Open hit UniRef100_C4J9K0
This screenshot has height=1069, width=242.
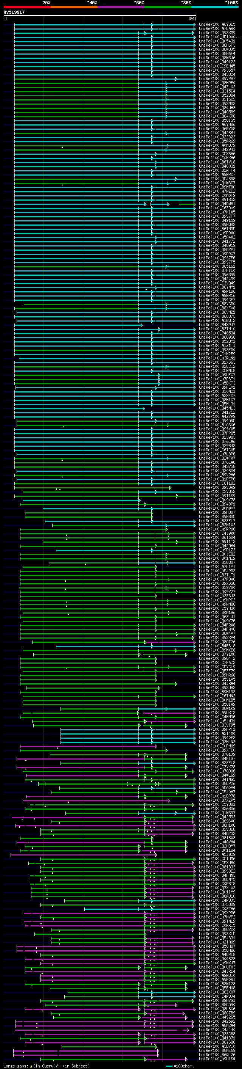[217, 534]
